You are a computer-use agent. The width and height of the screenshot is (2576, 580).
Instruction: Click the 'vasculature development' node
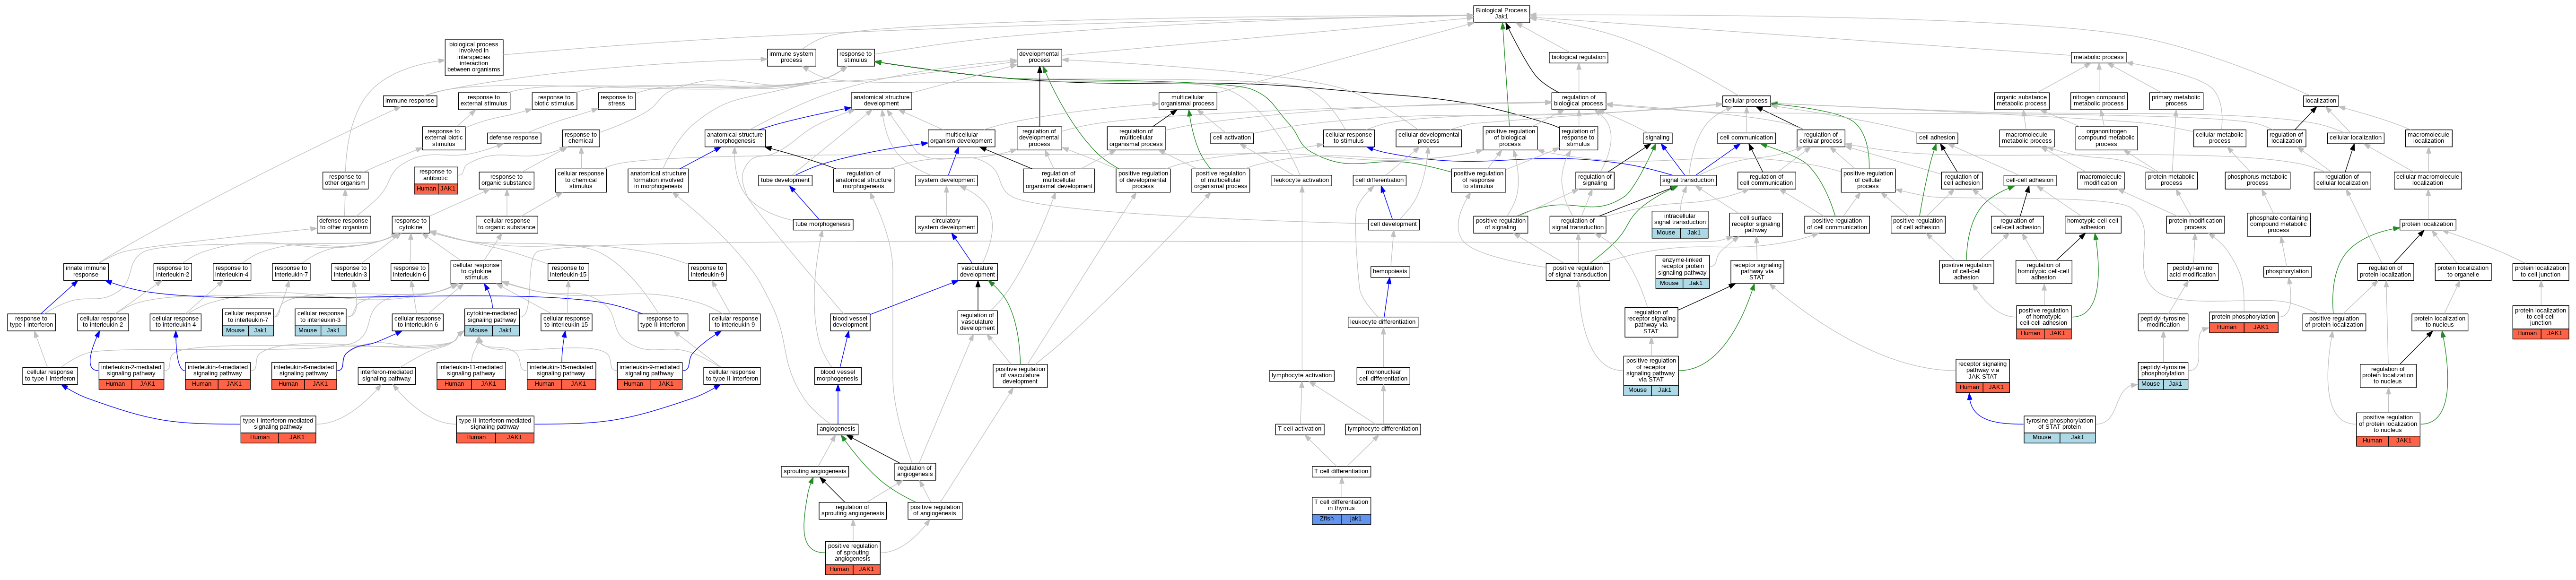[977, 271]
